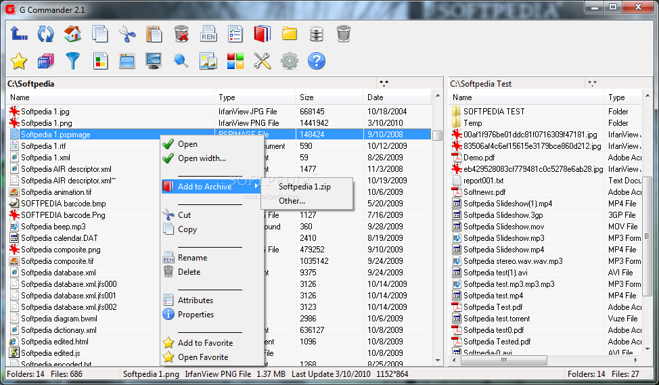The width and height of the screenshot is (659, 385).
Task: Click the colored-squares document icon
Action: click(100, 61)
